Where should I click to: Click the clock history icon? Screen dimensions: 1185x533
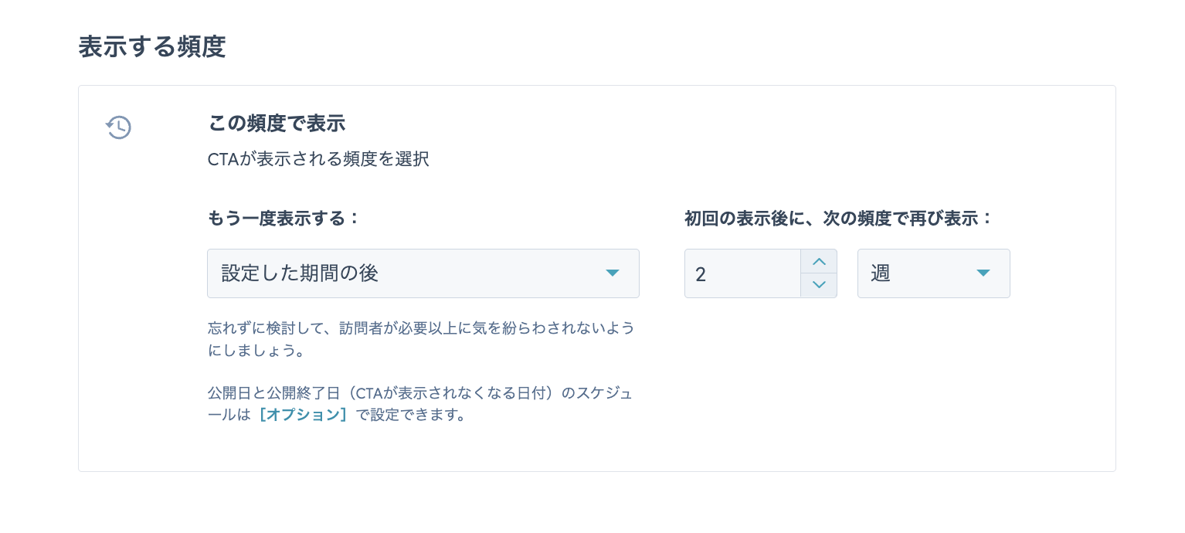[x=118, y=127]
